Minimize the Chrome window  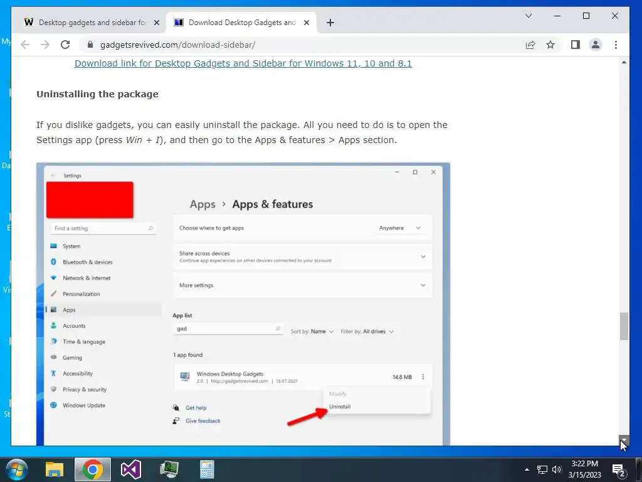557,16
